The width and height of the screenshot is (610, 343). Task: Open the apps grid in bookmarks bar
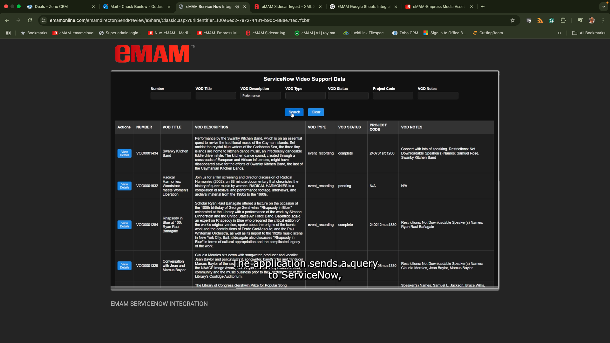[8, 33]
